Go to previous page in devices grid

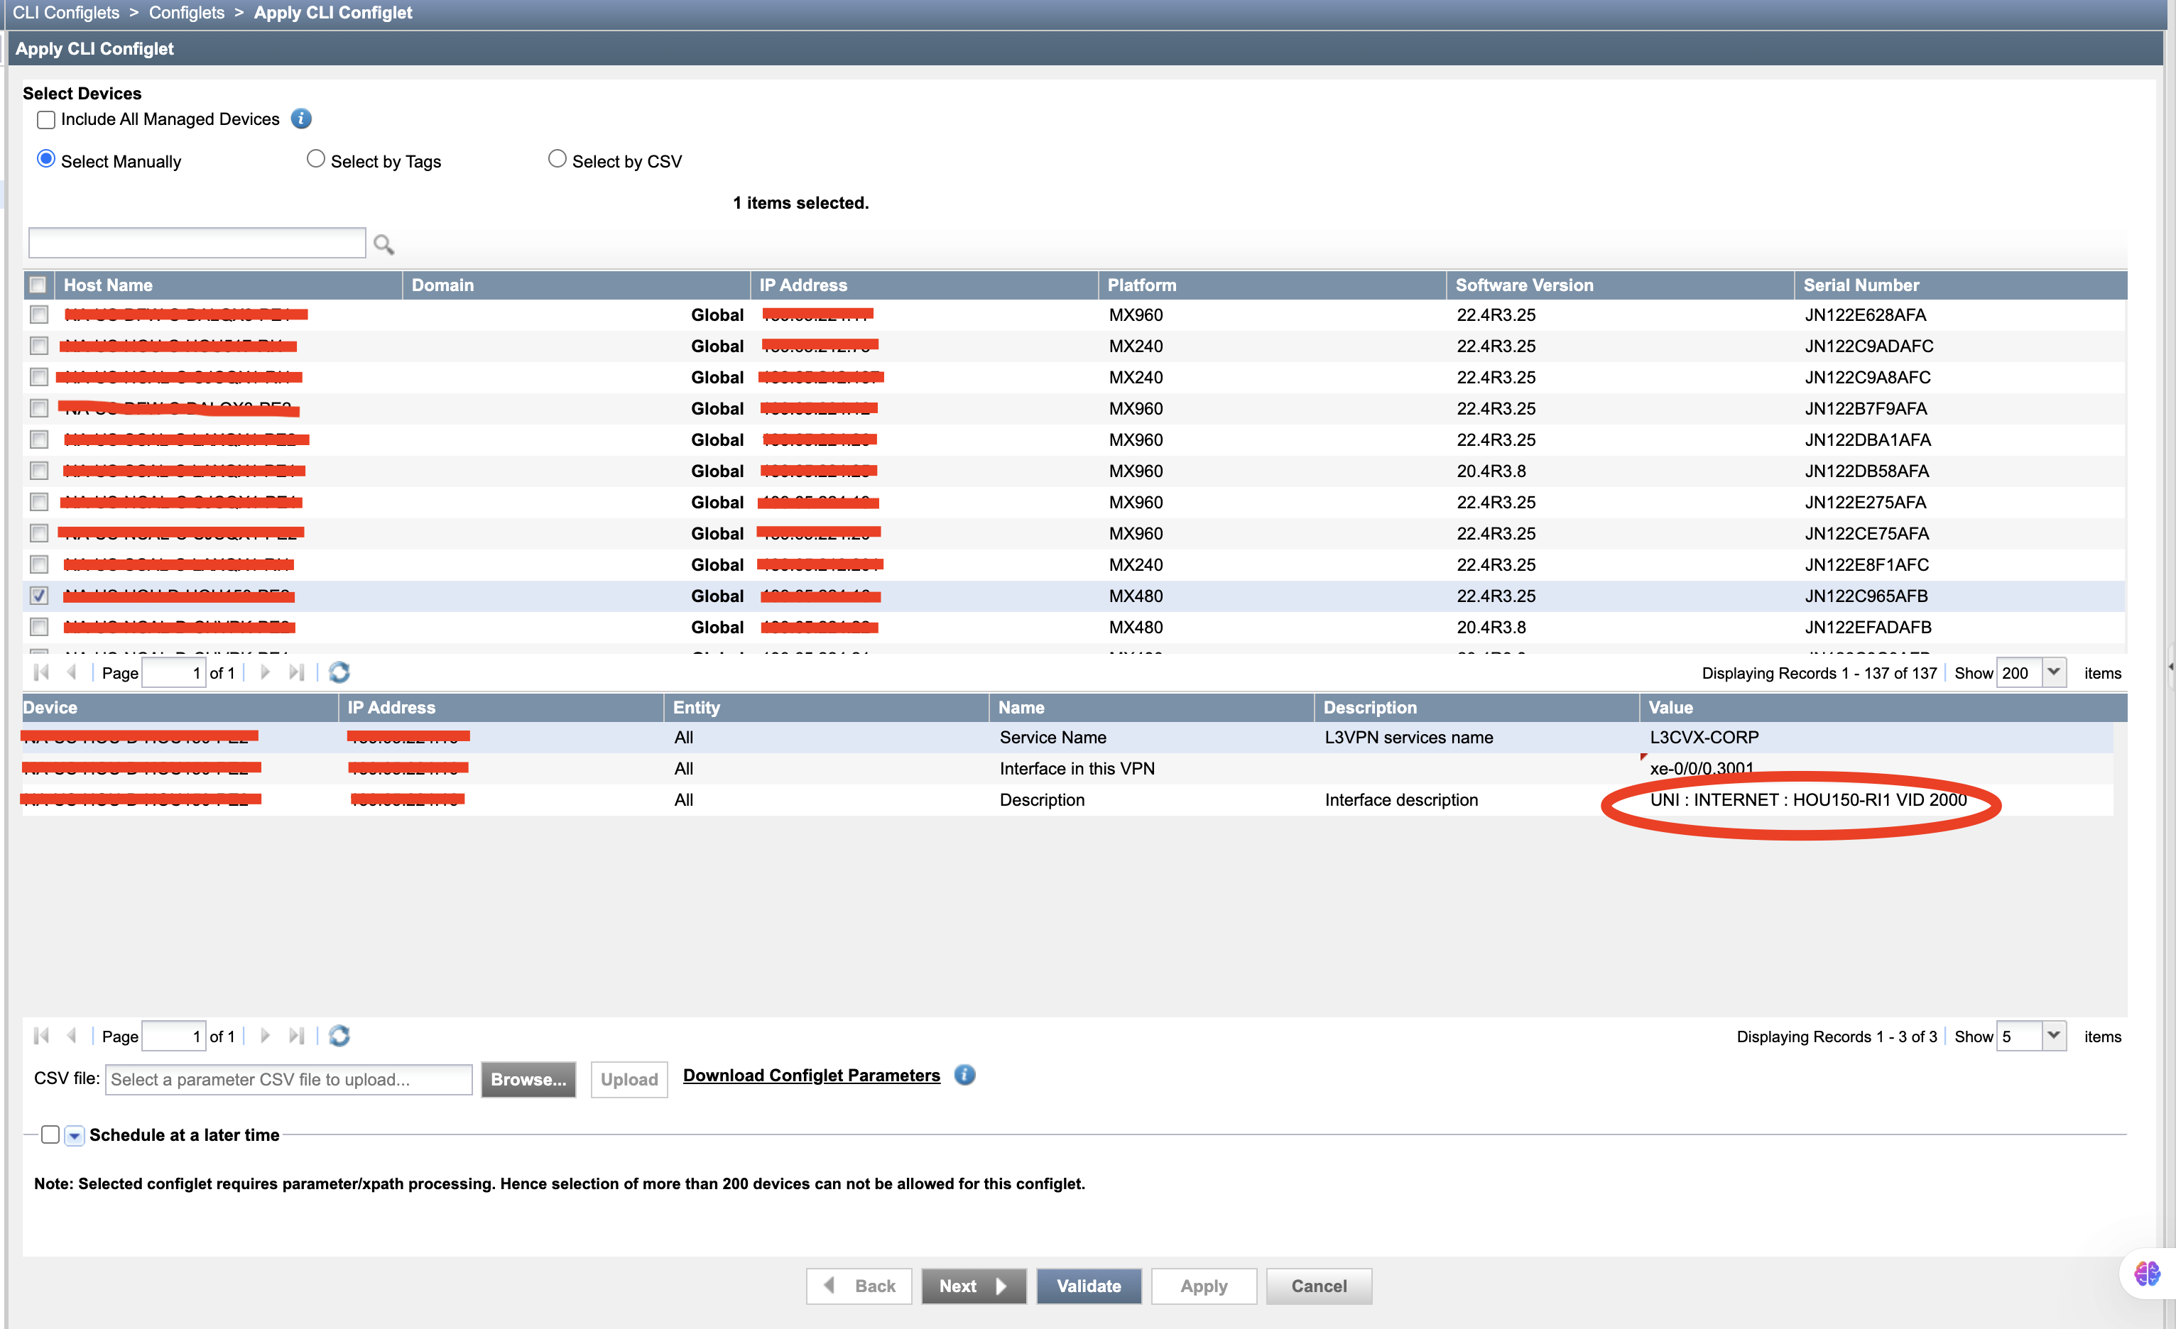[x=72, y=672]
